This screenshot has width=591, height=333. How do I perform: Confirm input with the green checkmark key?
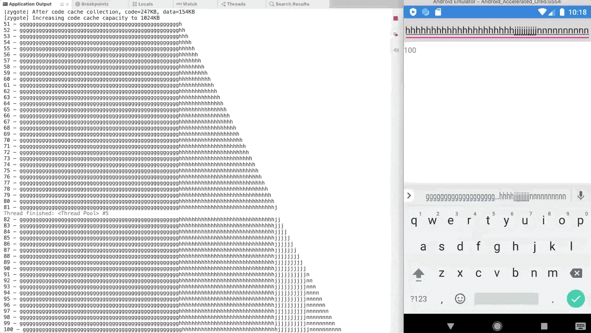[x=576, y=299]
